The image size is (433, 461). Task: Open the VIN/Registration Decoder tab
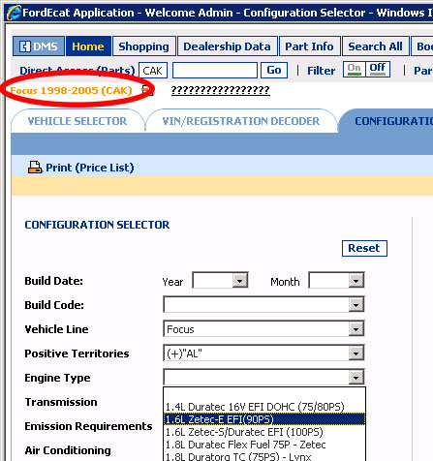tap(241, 121)
